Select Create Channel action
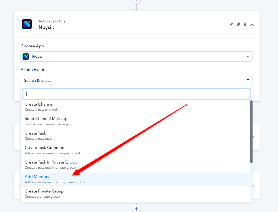Image resolution: width=278 pixels, height=212 pixels. tap(135, 107)
